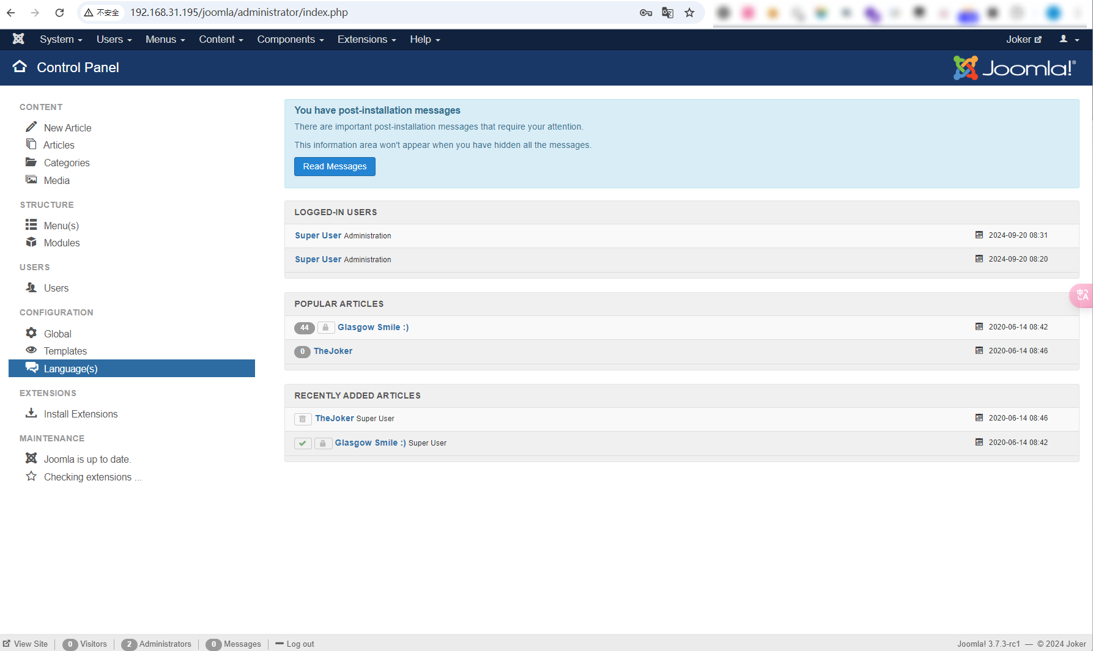Screen dimensions: 1093x651
Task: Click the floating pink translate icon
Action: click(1081, 295)
